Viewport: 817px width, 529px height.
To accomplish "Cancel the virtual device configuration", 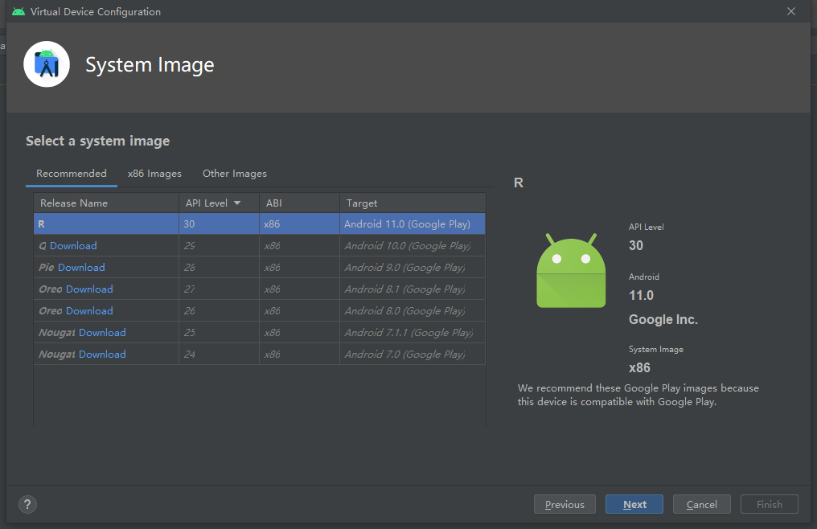I will [701, 504].
